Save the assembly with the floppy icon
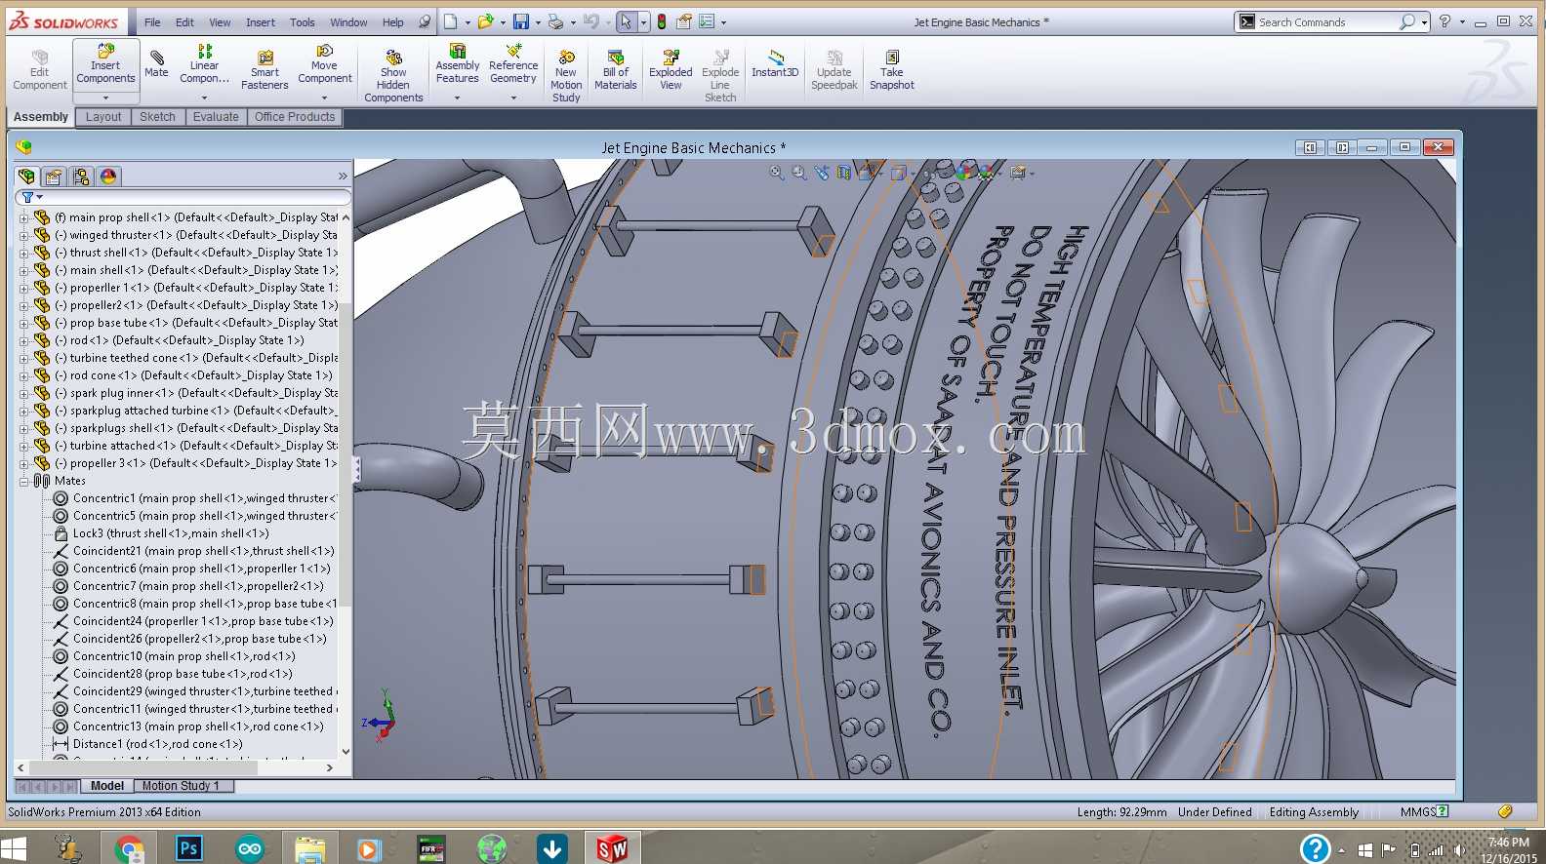1546x864 pixels. (521, 21)
